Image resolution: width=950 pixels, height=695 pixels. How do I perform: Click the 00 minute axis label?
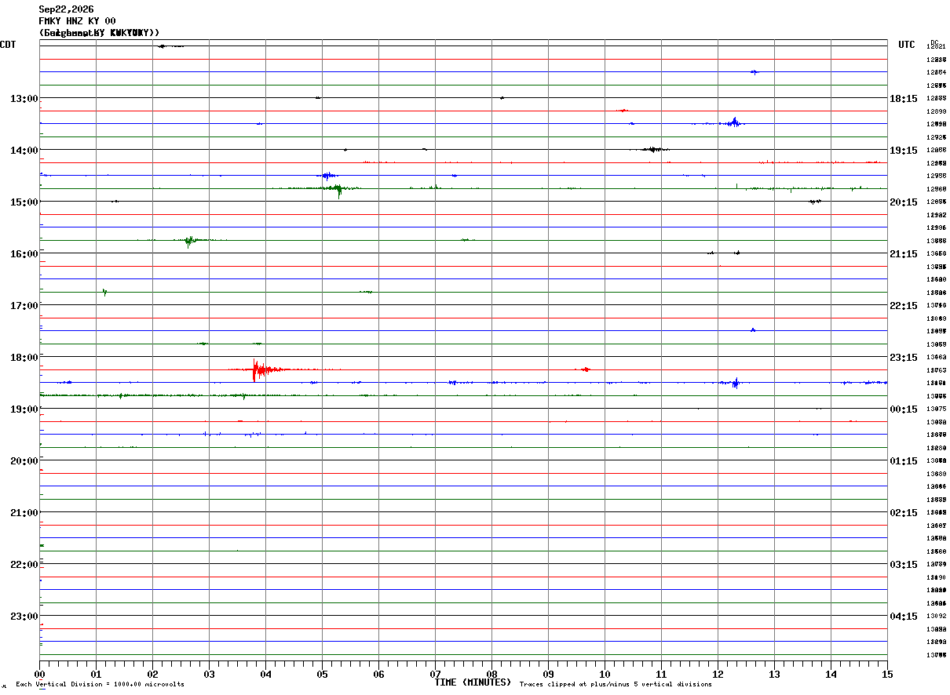39,674
